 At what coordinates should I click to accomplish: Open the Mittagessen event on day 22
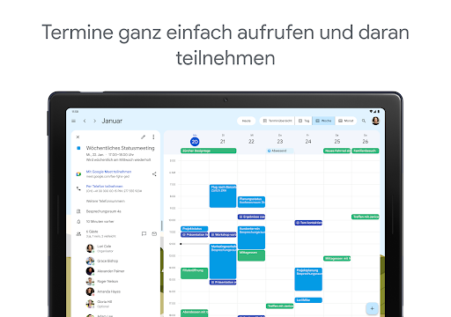click(x=251, y=255)
